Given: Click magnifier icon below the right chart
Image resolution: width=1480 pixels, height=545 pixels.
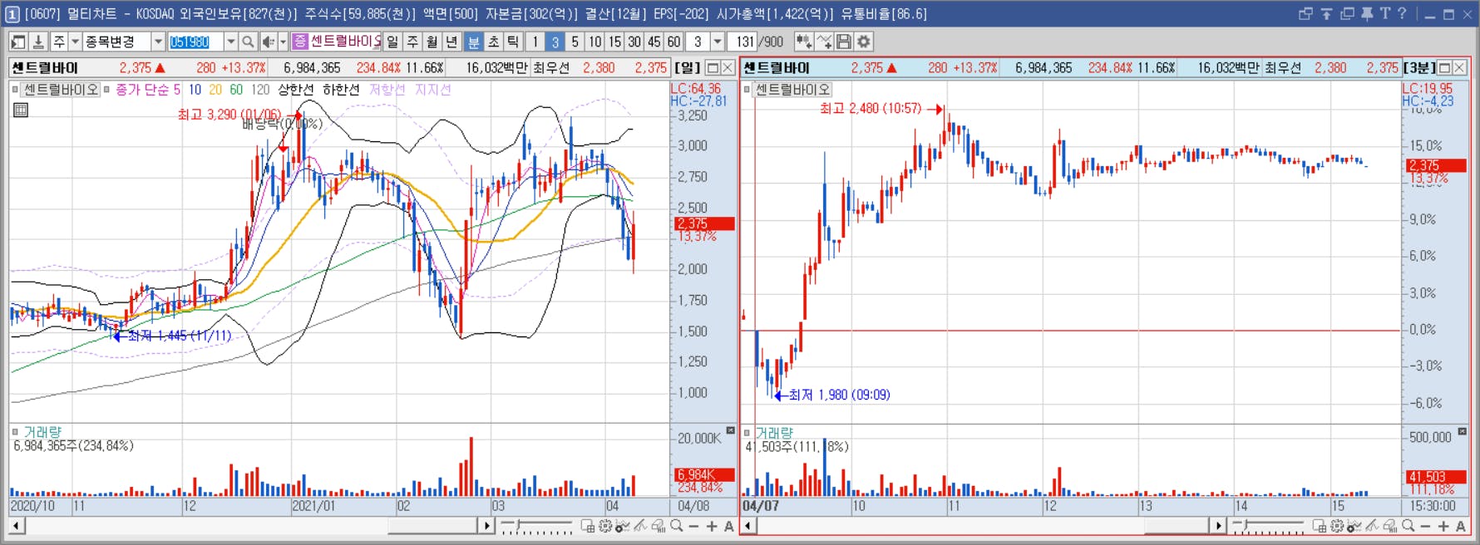Looking at the screenshot, I should coord(1408,526).
